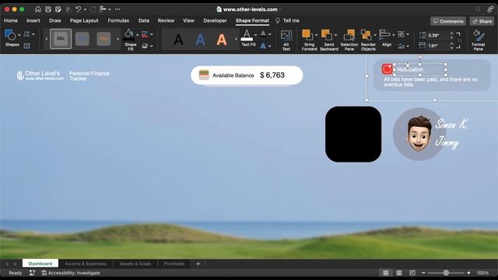498x280 pixels.
Task: Show more shape styles arrow
Action: point(117,39)
